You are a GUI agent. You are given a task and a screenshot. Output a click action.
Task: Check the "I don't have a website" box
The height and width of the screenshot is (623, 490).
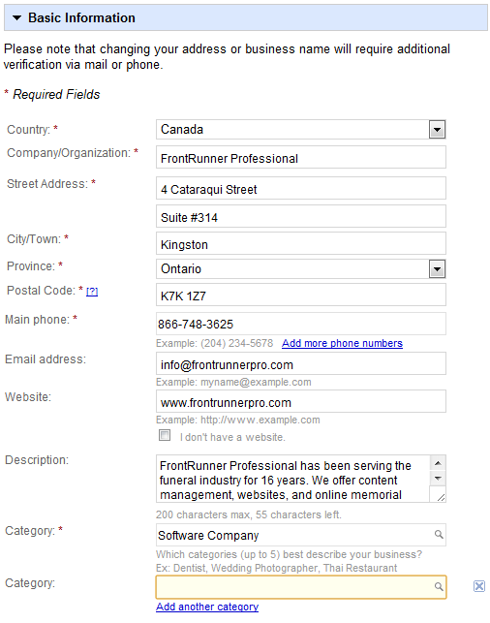click(x=165, y=435)
